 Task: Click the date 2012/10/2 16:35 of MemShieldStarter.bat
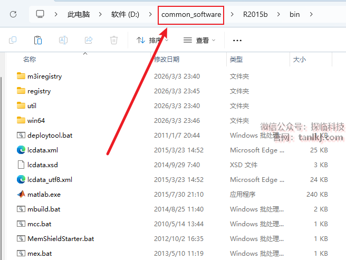[x=179, y=239]
